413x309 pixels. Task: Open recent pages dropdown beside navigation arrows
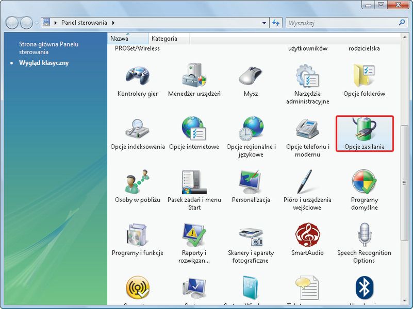click(37, 23)
